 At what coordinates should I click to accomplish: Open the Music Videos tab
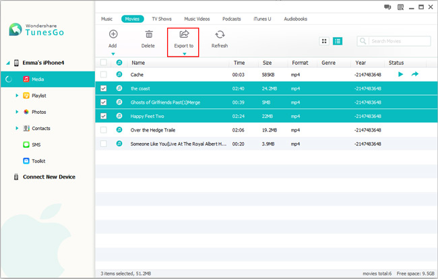(197, 19)
